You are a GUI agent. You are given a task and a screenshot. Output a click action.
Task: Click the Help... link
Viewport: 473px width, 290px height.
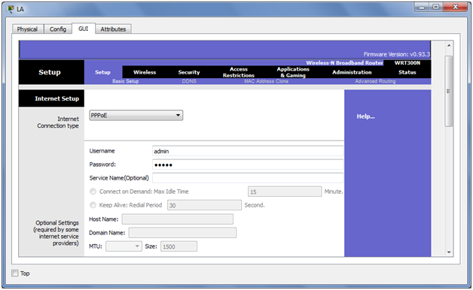365,116
